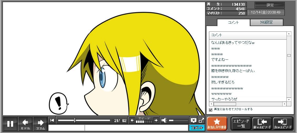
Task: Switch to fullscreen mode icon
Action: click(x=201, y=120)
